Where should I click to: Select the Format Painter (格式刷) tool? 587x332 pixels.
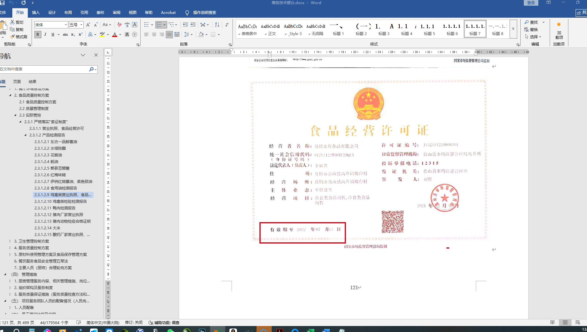(x=19, y=37)
